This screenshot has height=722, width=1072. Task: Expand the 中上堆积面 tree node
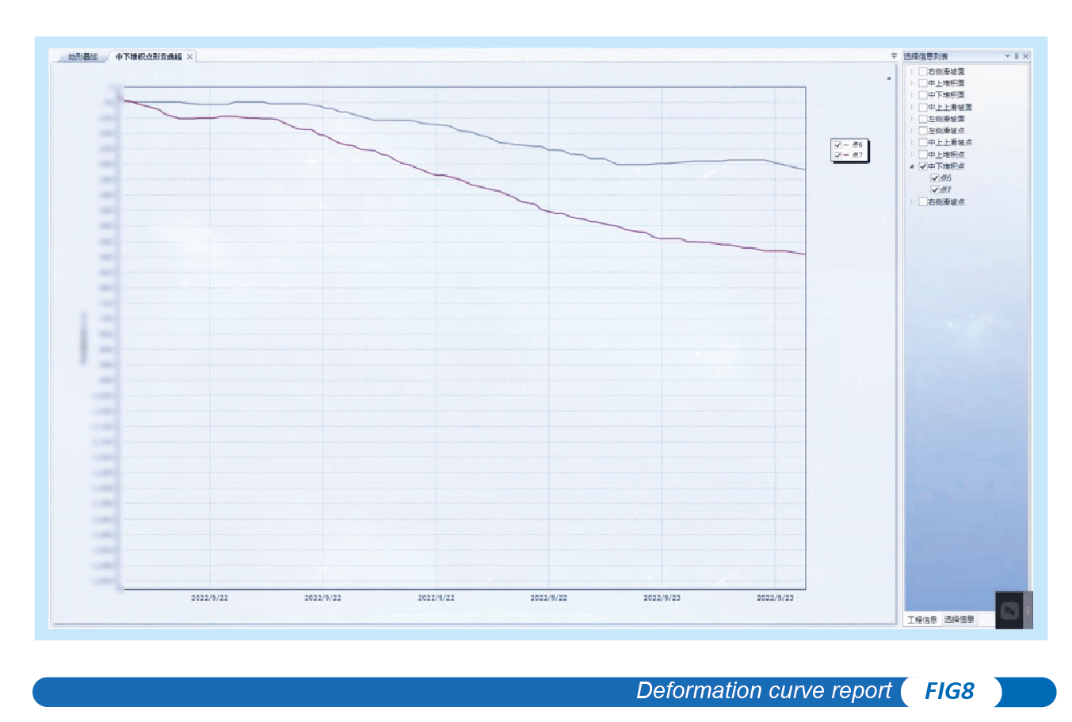(x=912, y=83)
